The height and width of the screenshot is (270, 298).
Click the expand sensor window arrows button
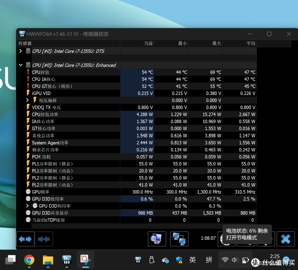(x=25, y=239)
